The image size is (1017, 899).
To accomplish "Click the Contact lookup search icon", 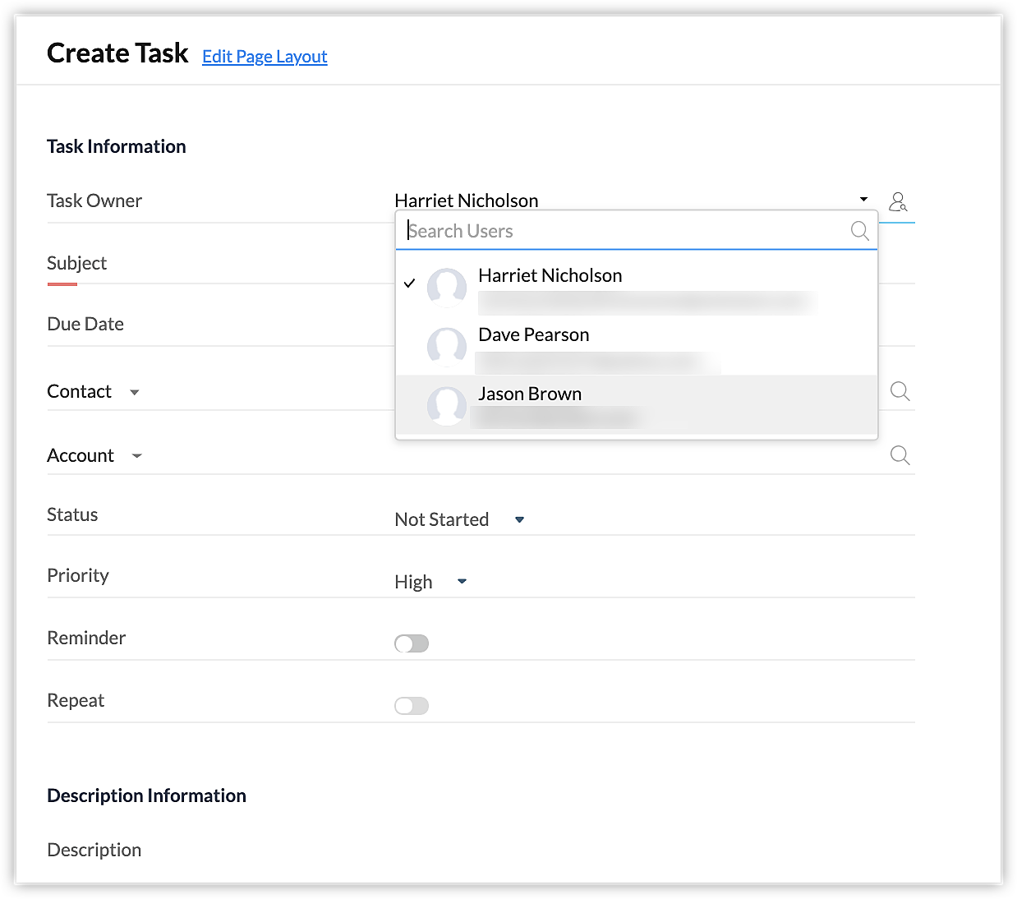I will tap(900, 391).
